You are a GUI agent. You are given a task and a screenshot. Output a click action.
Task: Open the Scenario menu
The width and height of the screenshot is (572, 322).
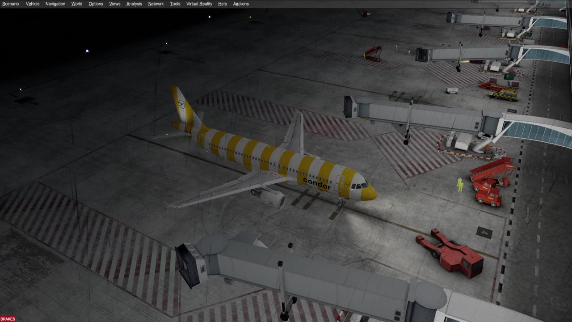pyautogui.click(x=10, y=4)
